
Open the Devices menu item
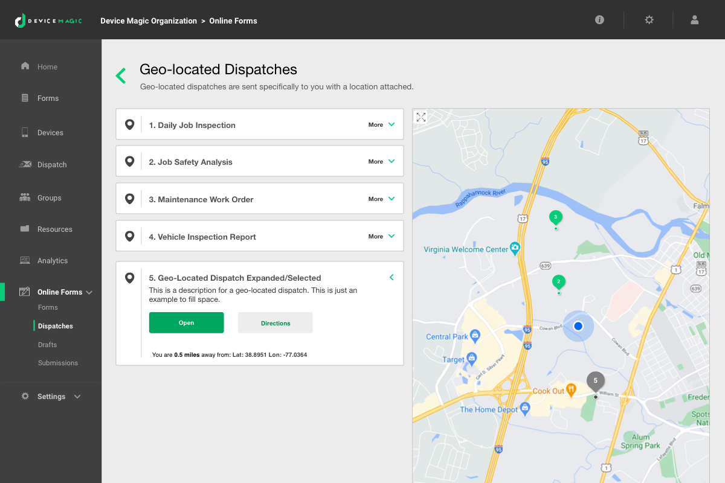coord(50,133)
